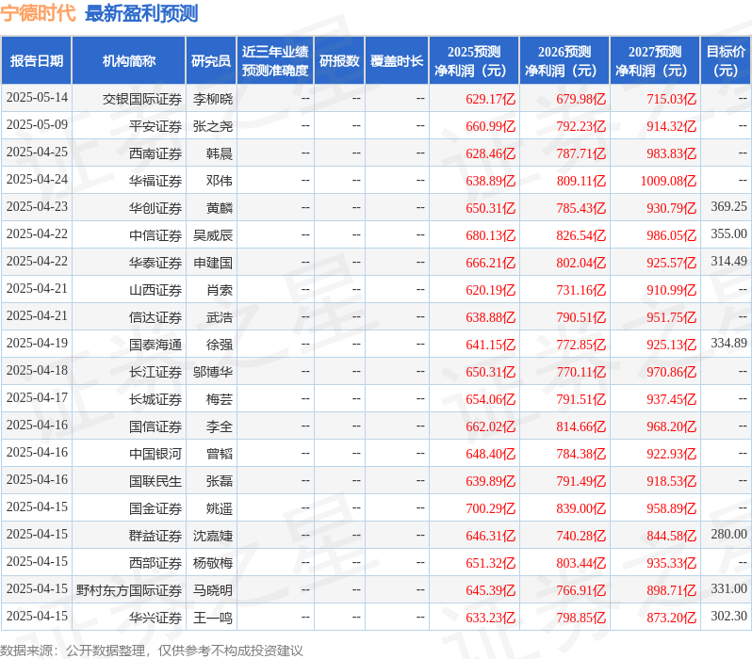Click the 近三年业绩预测准确度 header
This screenshot has width=752, height=659.
[275, 61]
